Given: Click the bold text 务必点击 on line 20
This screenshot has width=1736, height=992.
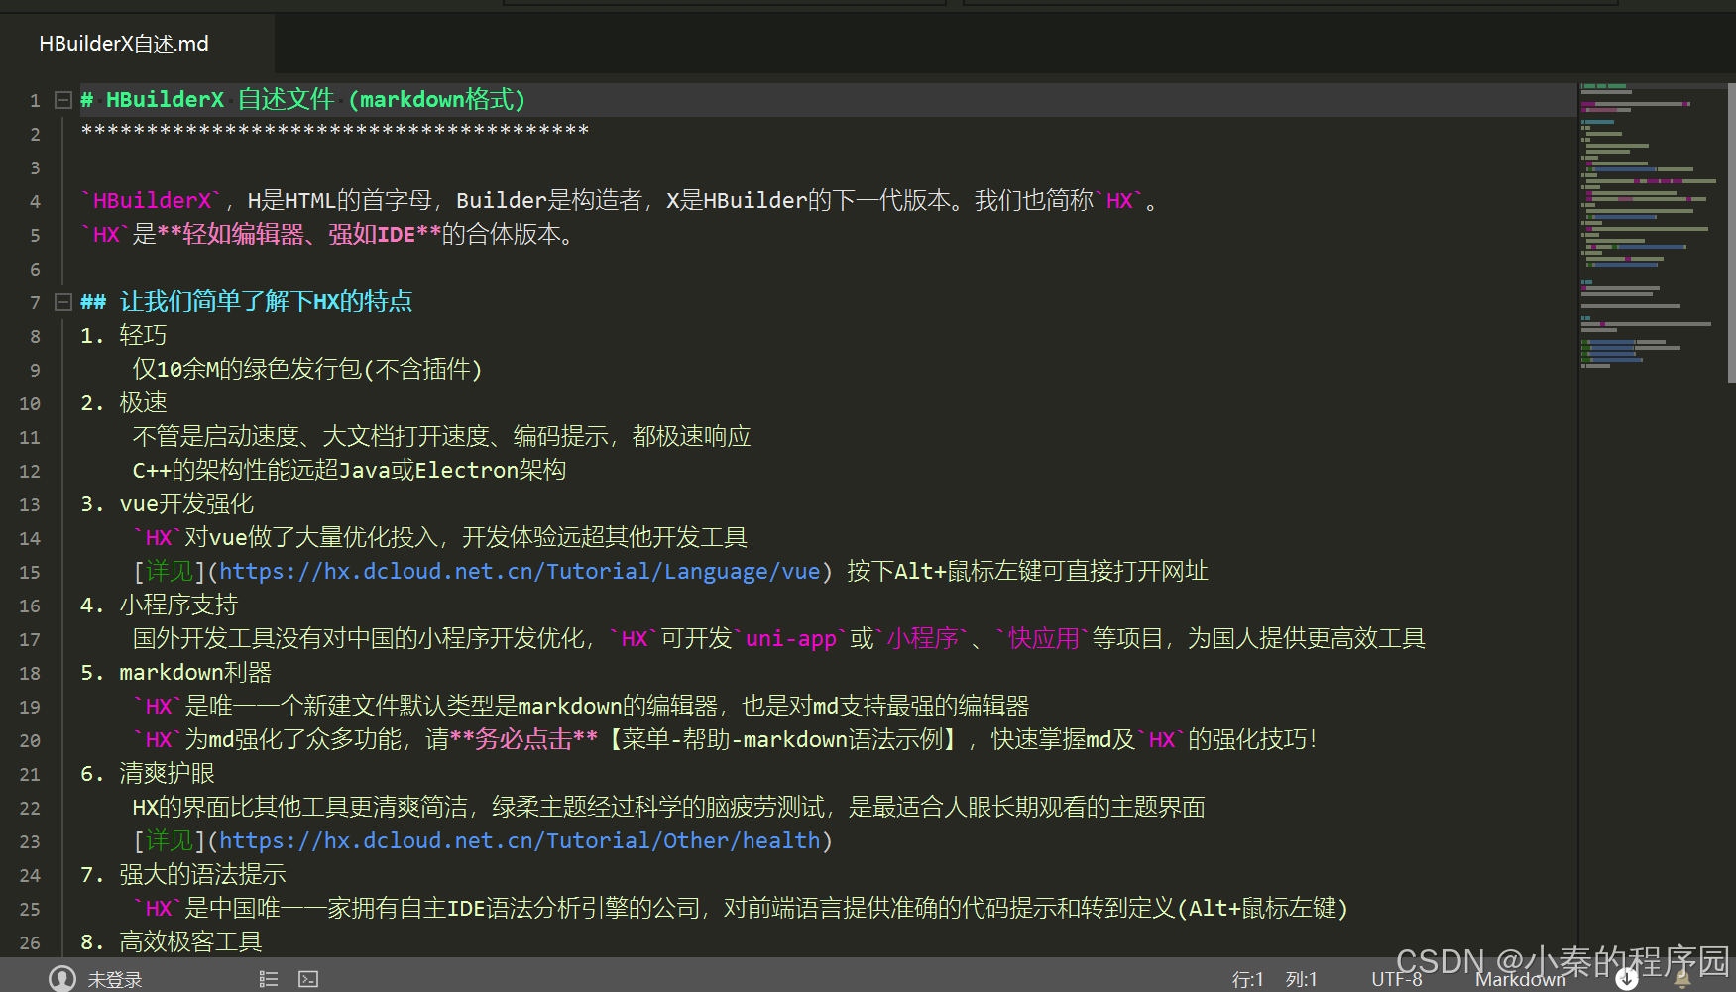Looking at the screenshot, I should pyautogui.click(x=523, y=740).
